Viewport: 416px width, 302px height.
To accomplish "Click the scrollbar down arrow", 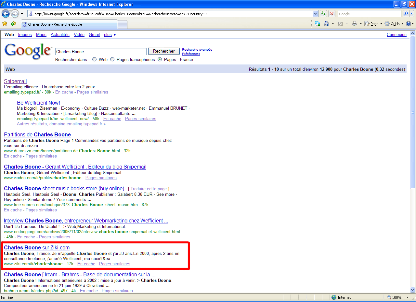I will [413, 290].
